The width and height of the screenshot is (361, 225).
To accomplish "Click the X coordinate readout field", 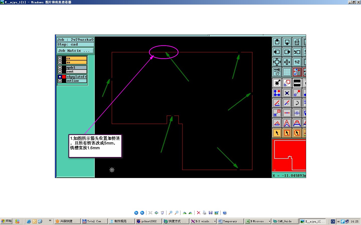I will [x=289, y=175].
